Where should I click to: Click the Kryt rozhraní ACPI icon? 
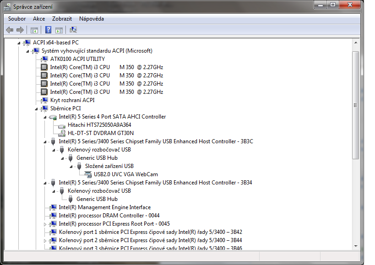coord(45,100)
